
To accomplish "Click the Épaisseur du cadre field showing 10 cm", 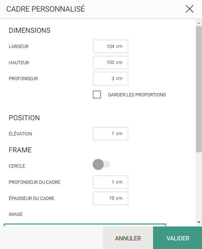I will 111,198.
